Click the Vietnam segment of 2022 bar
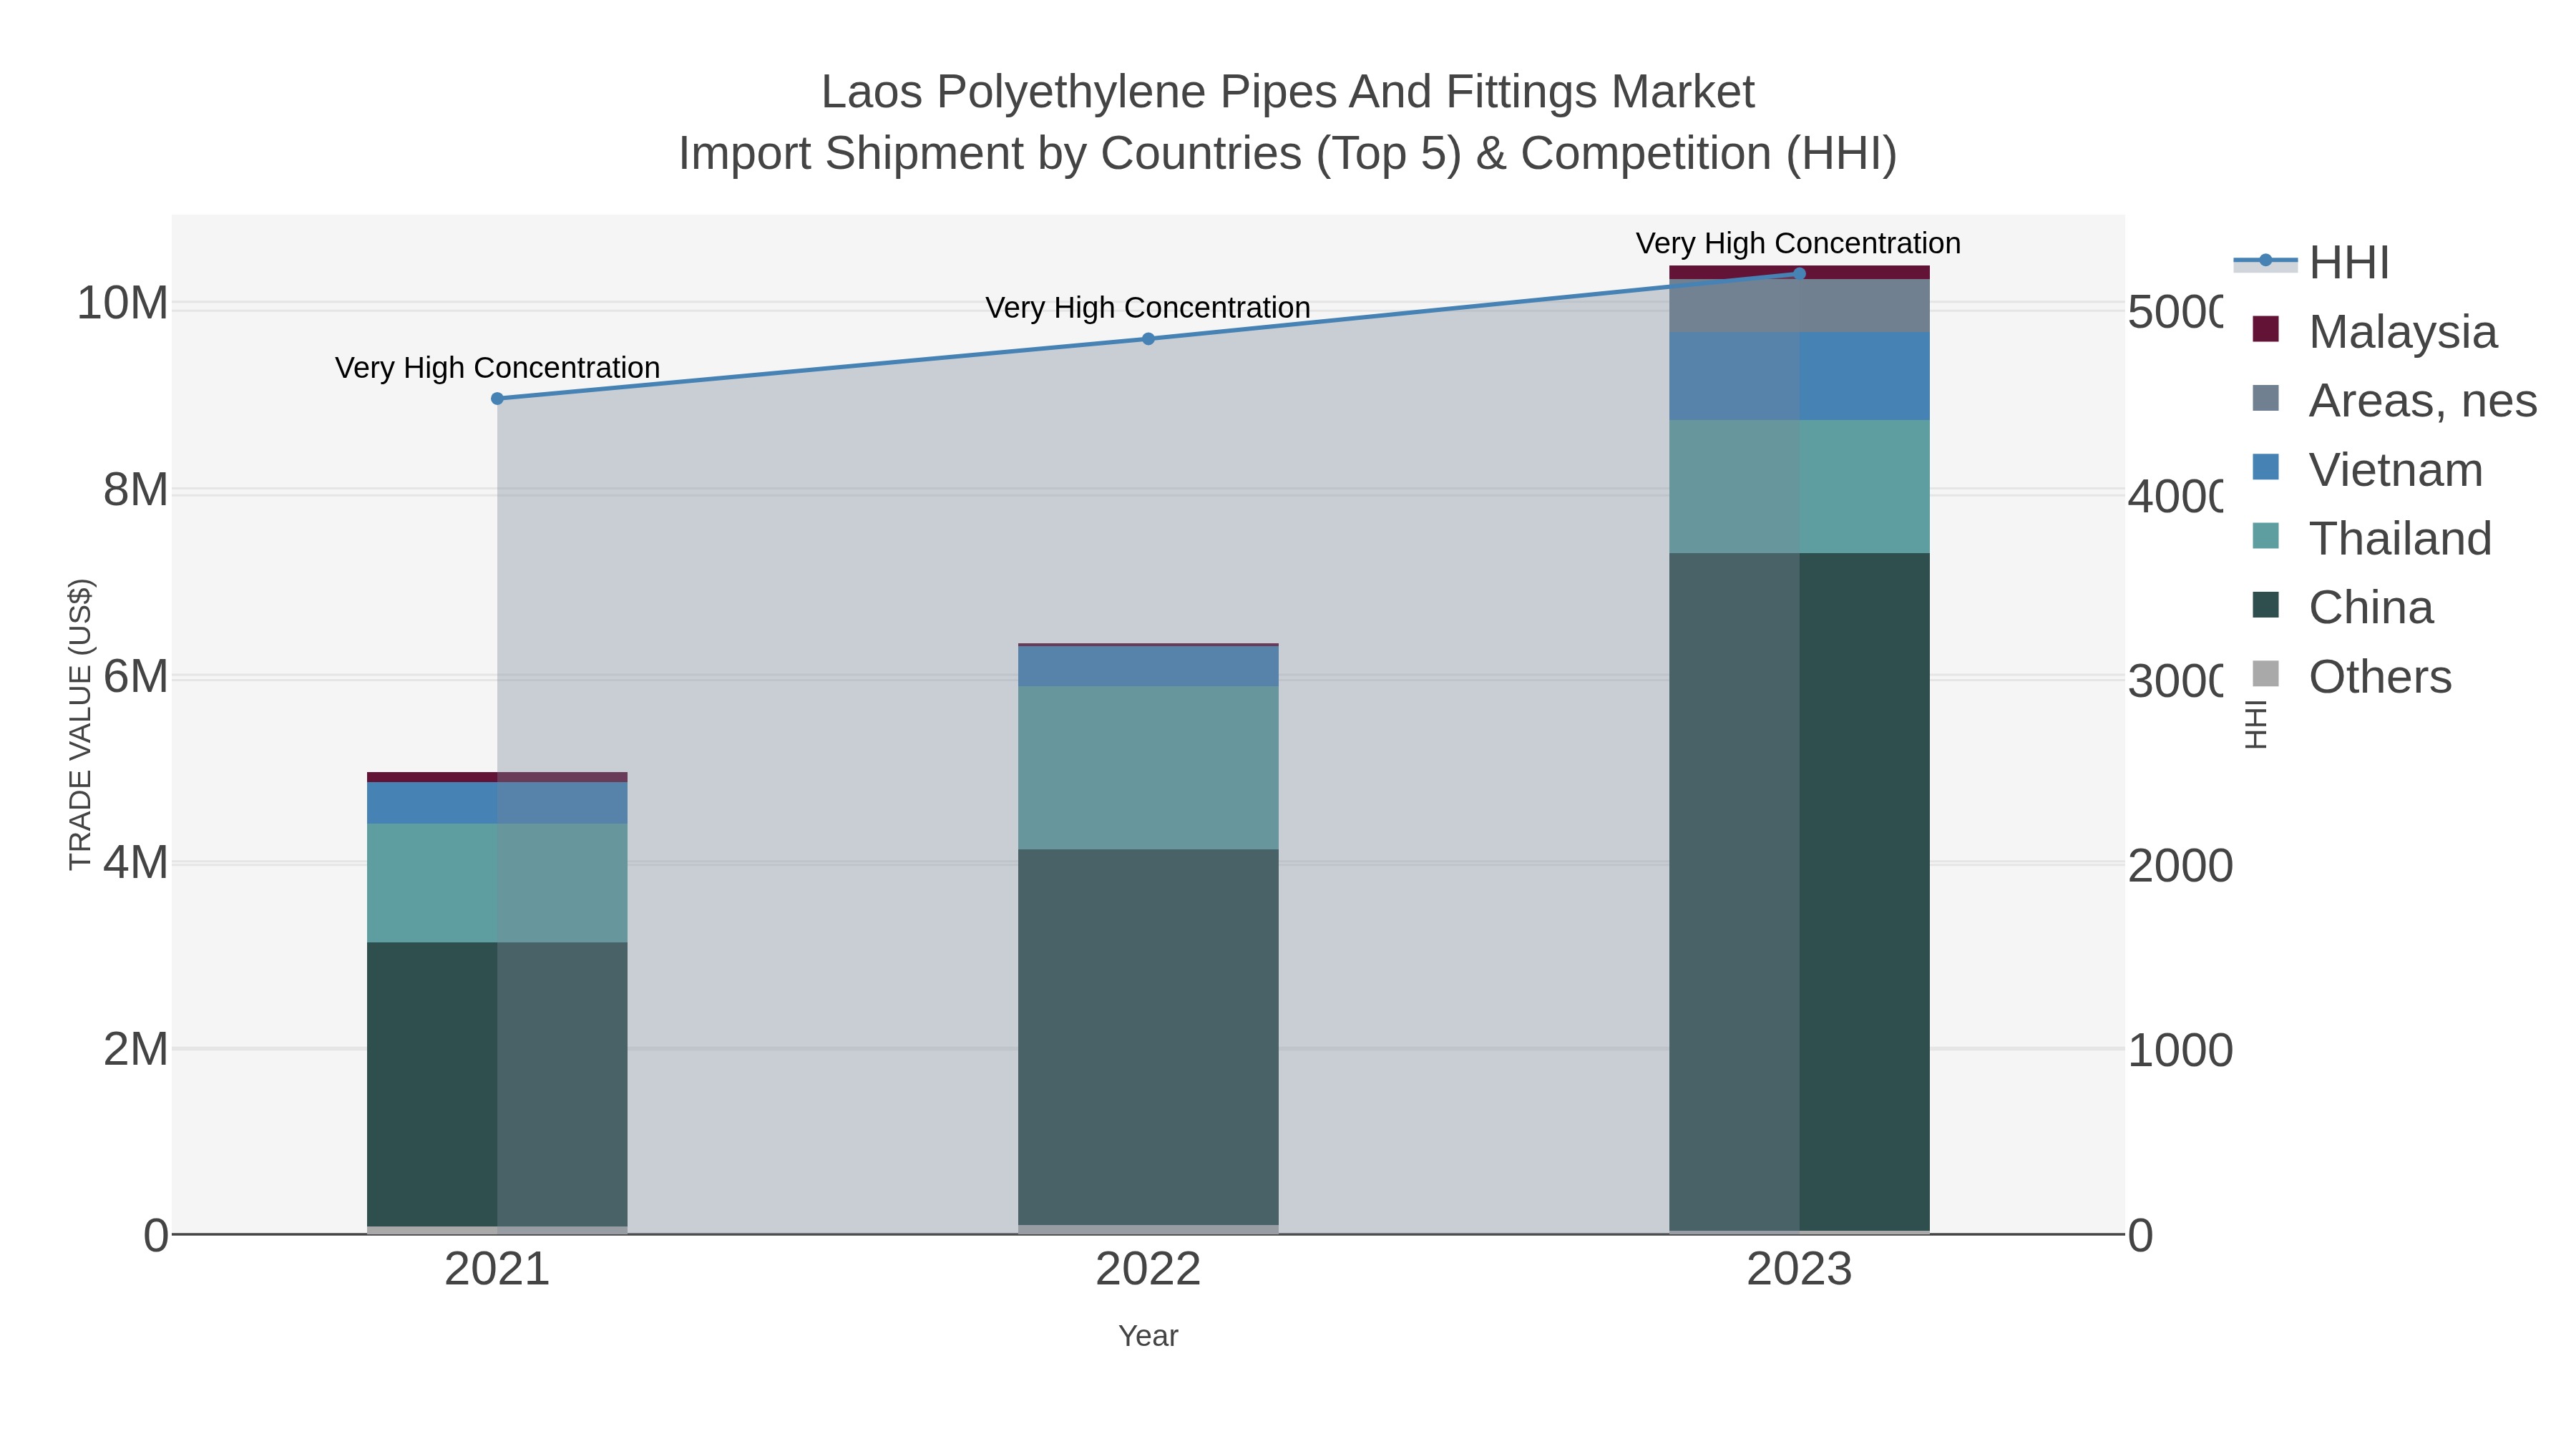The image size is (2576, 1449). coord(1148,666)
